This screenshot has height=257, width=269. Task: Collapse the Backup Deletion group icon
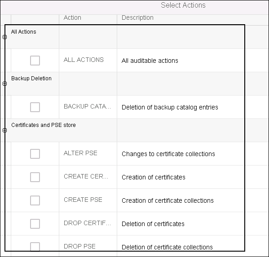tap(5, 83)
